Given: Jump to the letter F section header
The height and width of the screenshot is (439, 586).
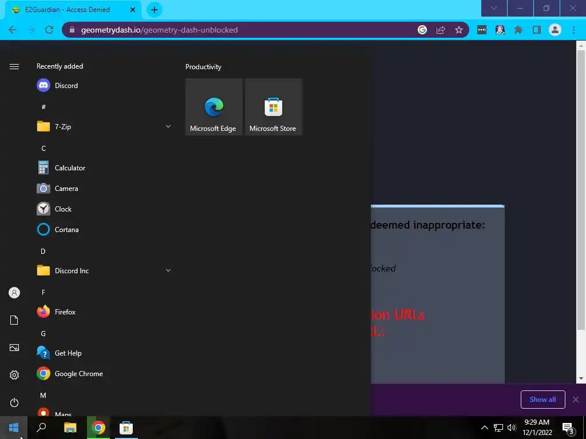Looking at the screenshot, I should tap(43, 292).
